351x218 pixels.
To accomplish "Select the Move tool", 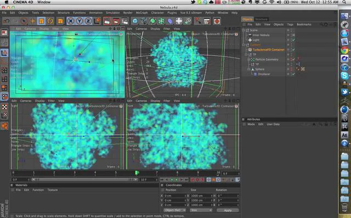I will tap(33, 21).
